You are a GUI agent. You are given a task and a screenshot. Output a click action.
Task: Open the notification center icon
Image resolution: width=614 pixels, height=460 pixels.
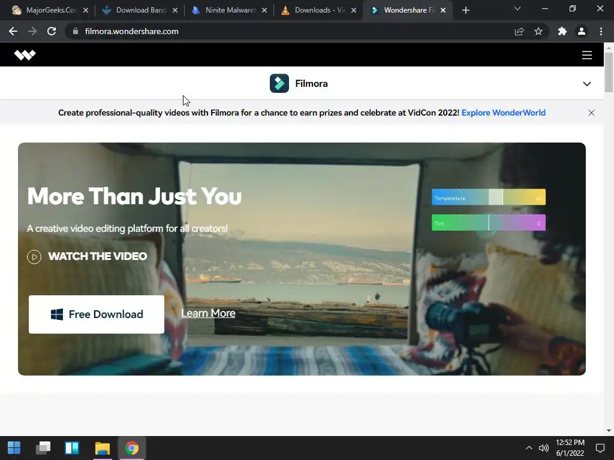(600, 448)
